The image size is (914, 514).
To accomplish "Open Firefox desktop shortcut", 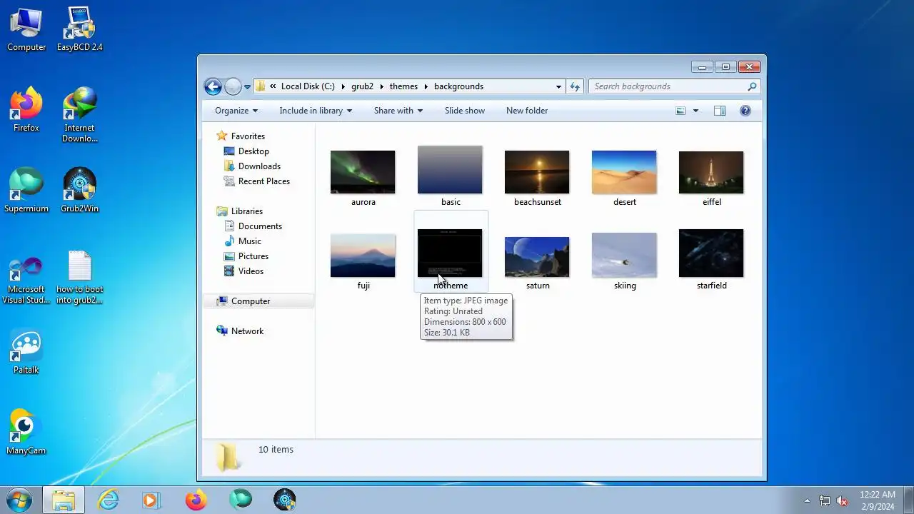I will 26,110.
